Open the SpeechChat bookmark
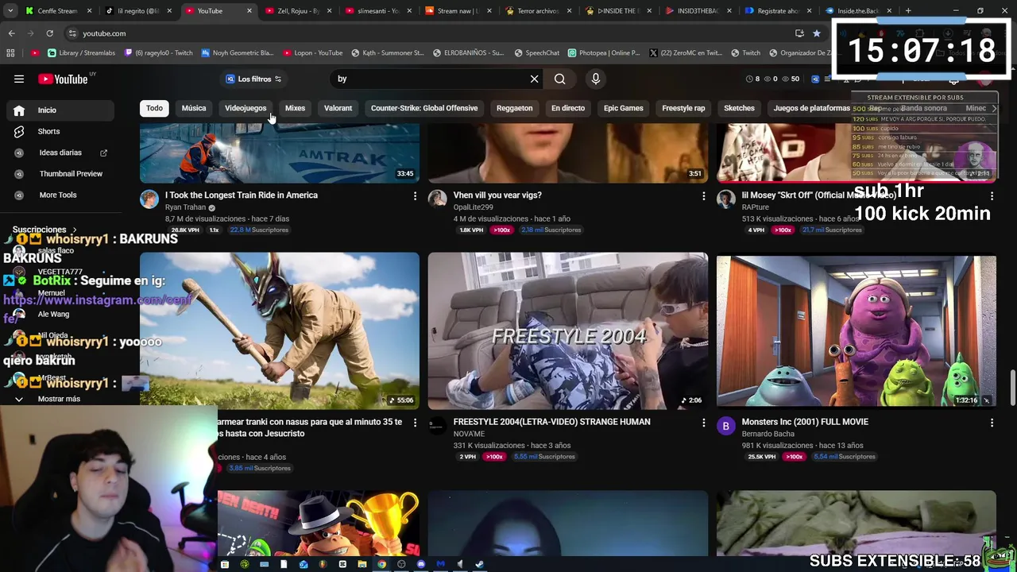 (537, 53)
